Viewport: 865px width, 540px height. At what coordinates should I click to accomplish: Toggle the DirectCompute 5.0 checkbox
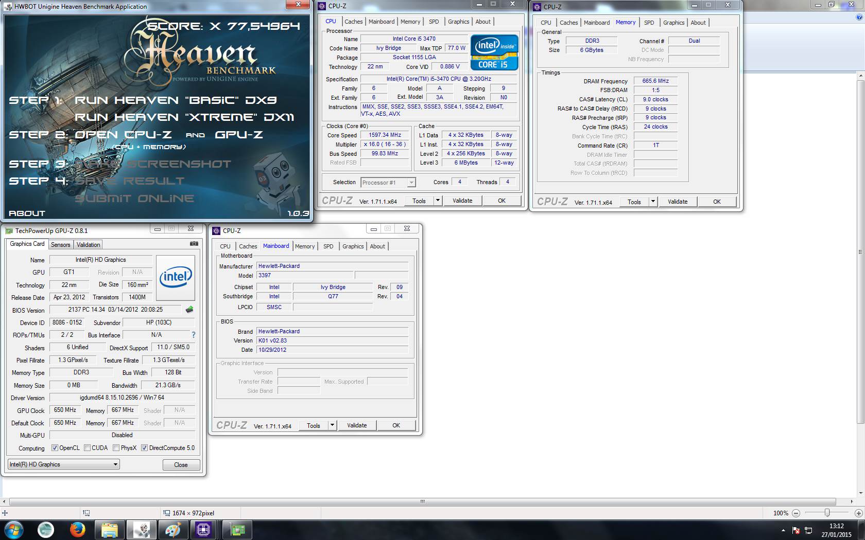coord(144,448)
